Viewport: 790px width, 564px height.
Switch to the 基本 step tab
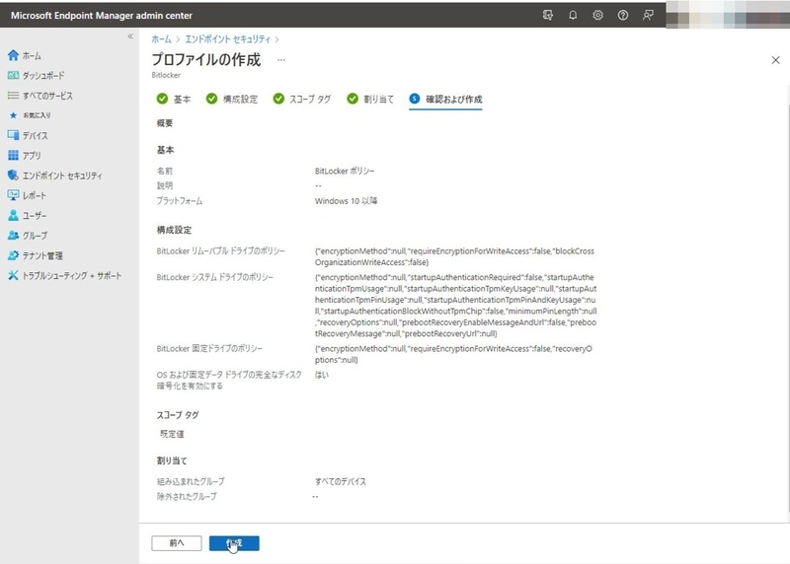point(174,100)
